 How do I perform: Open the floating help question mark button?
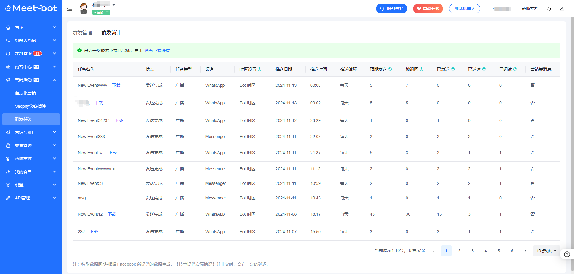tap(567, 254)
